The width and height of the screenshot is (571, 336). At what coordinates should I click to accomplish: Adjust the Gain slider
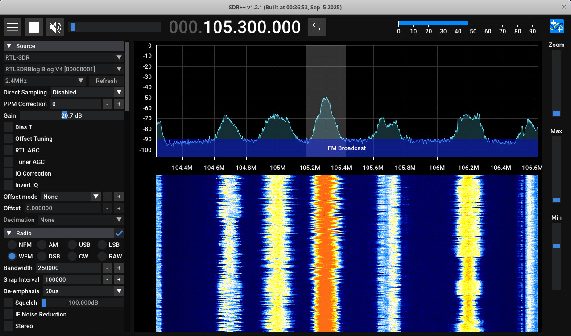pos(71,115)
